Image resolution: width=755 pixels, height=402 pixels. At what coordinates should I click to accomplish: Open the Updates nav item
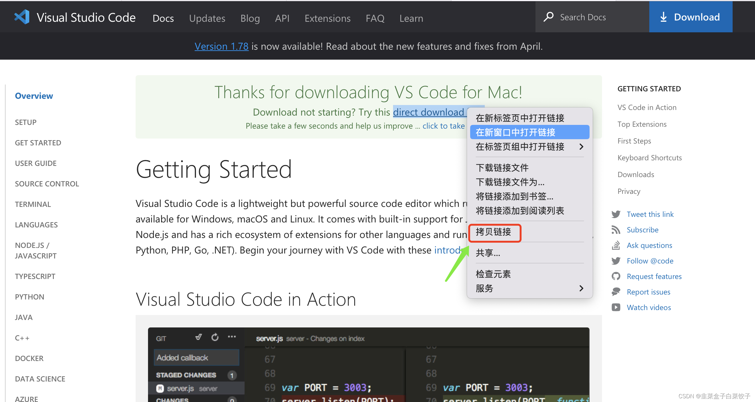207,18
